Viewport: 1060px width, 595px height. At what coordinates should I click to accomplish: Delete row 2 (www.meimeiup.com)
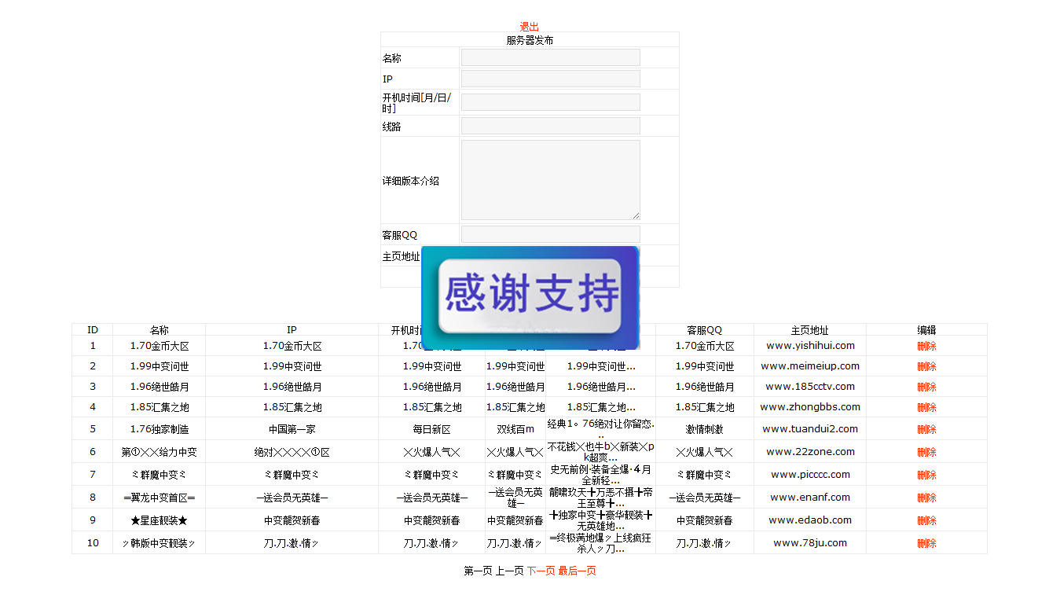coord(926,366)
